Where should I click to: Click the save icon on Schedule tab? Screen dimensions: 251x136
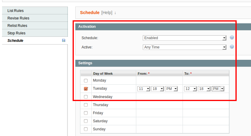coord(63,40)
